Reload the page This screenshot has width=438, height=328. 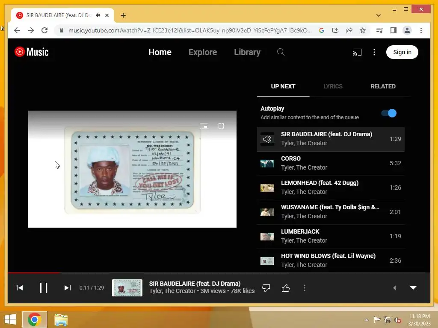pyautogui.click(x=44, y=30)
